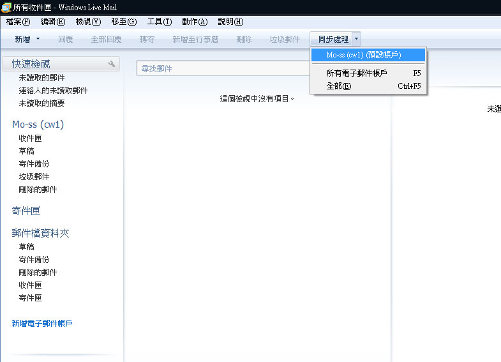This screenshot has height=362, width=501.
Task: Open the 編輯(E) menu
Action: (x=53, y=22)
